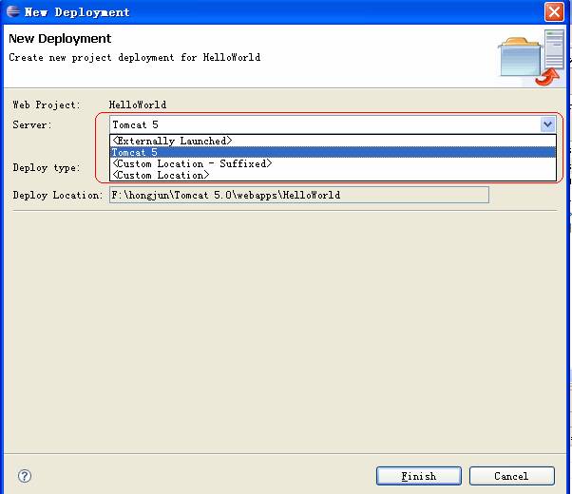Click the HelloWorld web project name

coord(138,104)
